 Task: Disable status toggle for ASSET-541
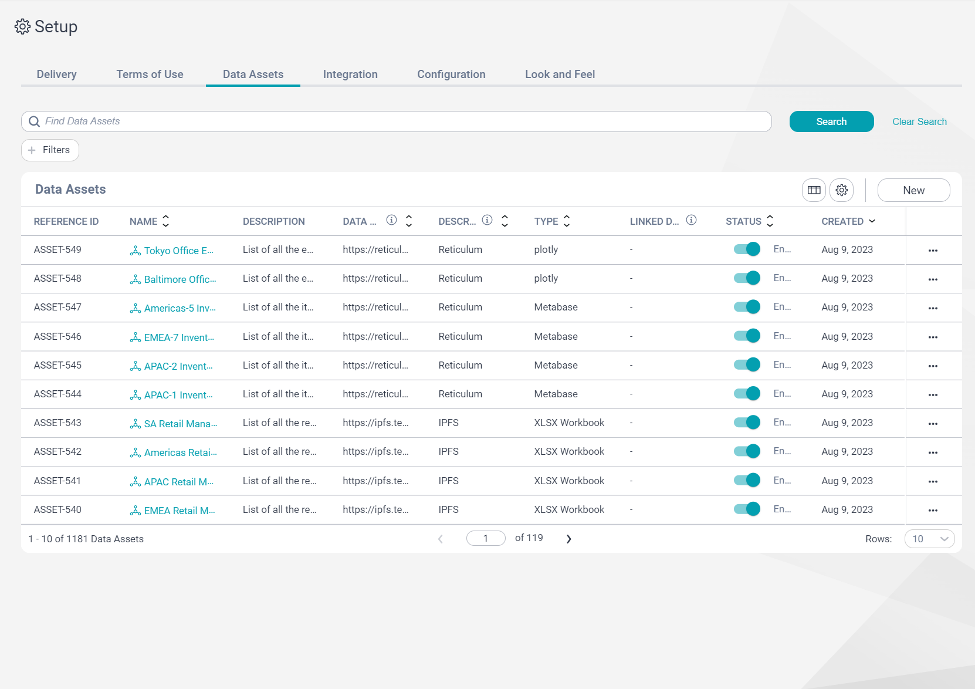tap(747, 480)
